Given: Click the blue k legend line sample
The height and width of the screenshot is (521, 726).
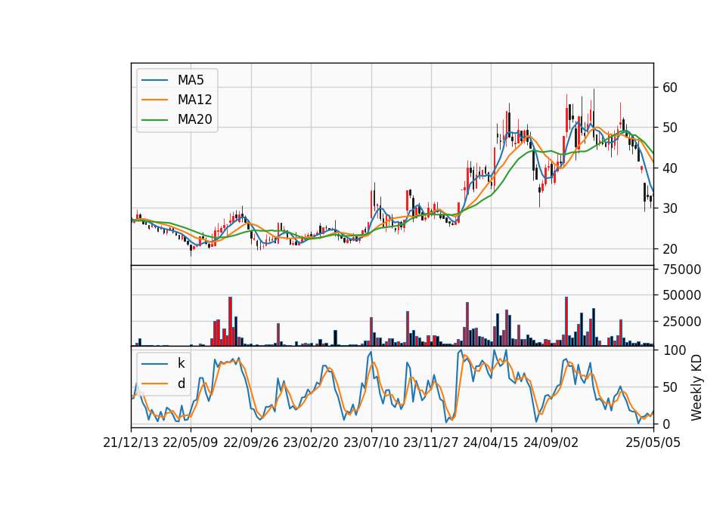Looking at the screenshot, I should tap(154, 363).
